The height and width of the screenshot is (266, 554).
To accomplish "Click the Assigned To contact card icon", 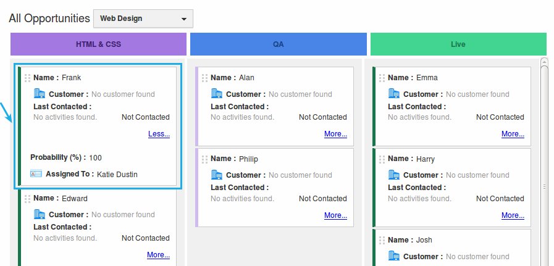I will point(36,174).
